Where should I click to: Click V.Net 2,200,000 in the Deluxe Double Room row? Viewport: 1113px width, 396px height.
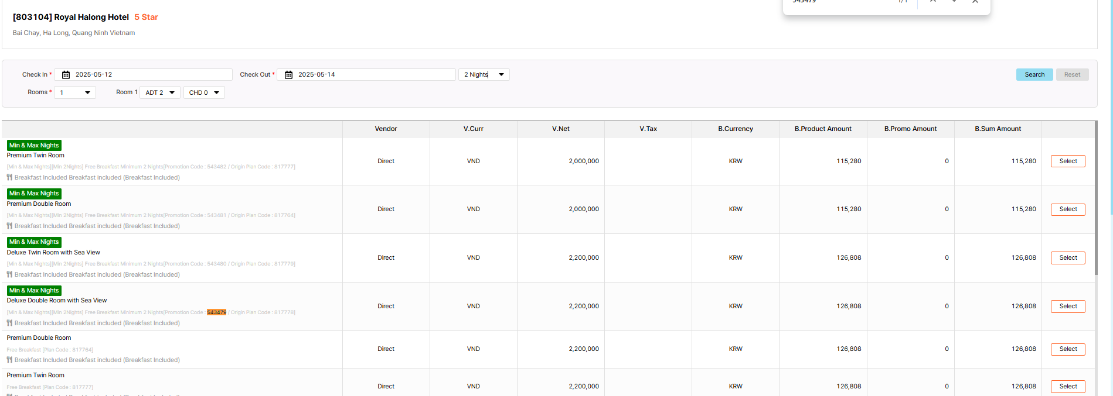click(x=584, y=307)
